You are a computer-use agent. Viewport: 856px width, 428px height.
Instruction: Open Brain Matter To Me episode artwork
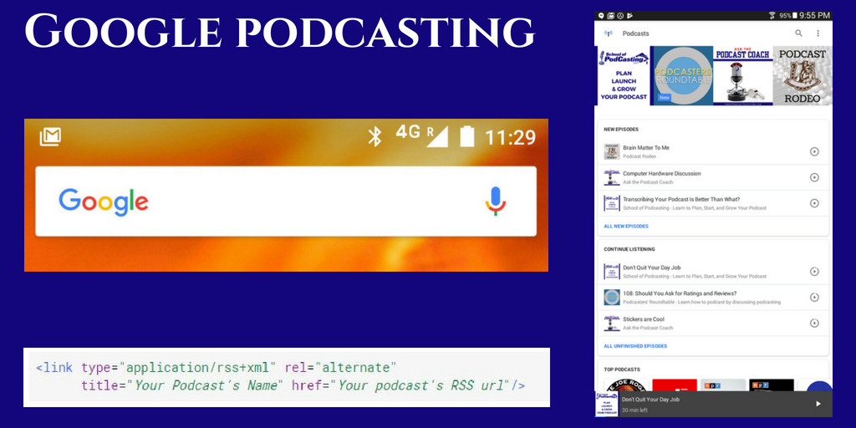click(x=611, y=152)
